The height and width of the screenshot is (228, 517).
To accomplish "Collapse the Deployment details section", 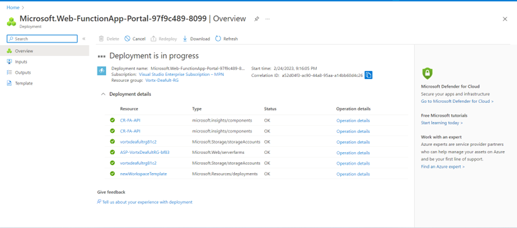I will point(103,94).
